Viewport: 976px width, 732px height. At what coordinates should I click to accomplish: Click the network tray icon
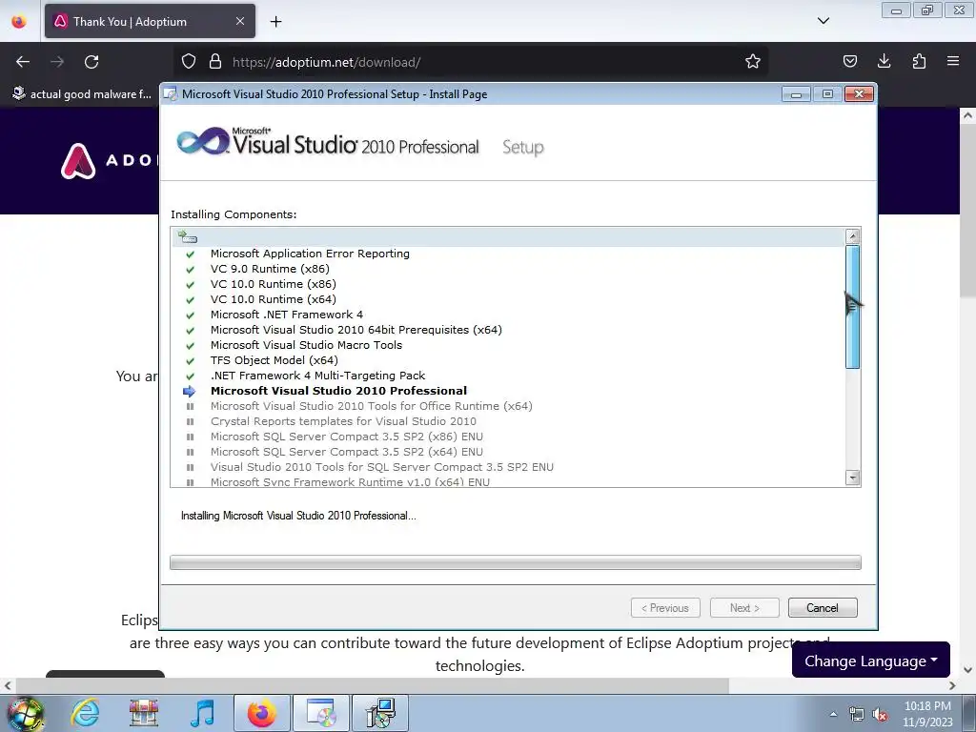click(857, 715)
